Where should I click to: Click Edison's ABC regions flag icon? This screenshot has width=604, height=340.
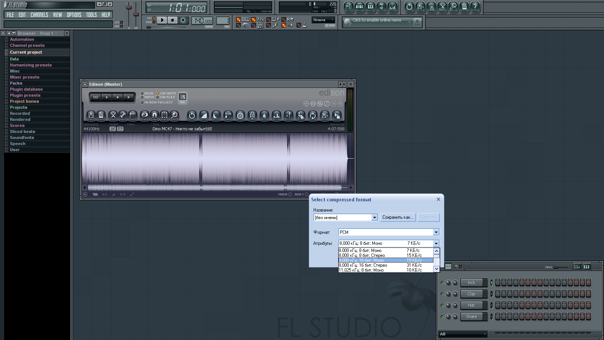tap(133, 116)
